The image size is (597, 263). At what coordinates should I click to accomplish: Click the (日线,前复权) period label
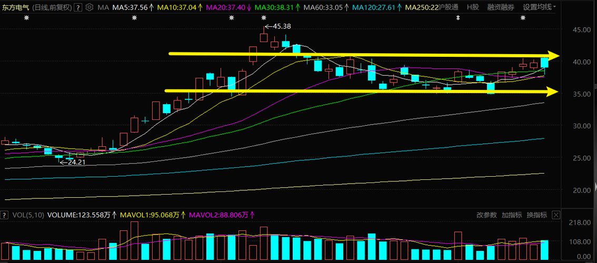[52, 7]
